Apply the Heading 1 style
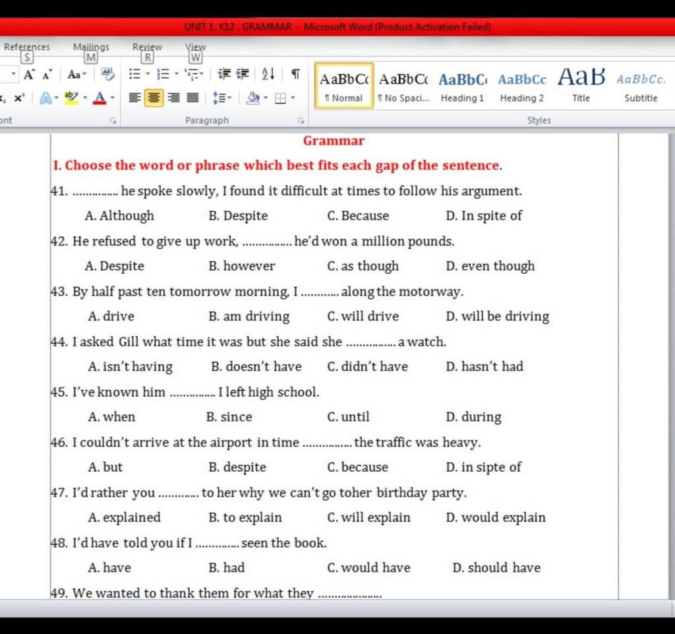The height and width of the screenshot is (634, 675). (x=462, y=85)
